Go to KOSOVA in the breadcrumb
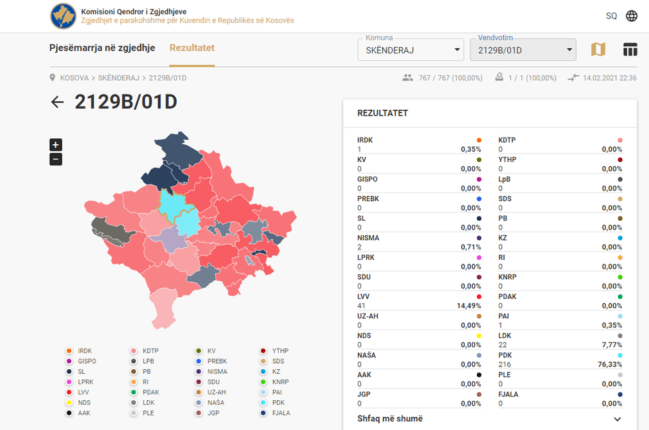 coord(74,78)
